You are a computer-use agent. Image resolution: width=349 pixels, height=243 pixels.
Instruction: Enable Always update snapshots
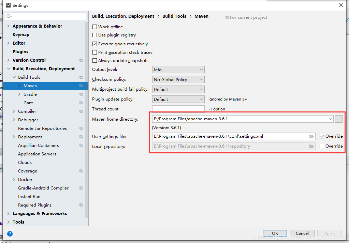[x=94, y=60]
